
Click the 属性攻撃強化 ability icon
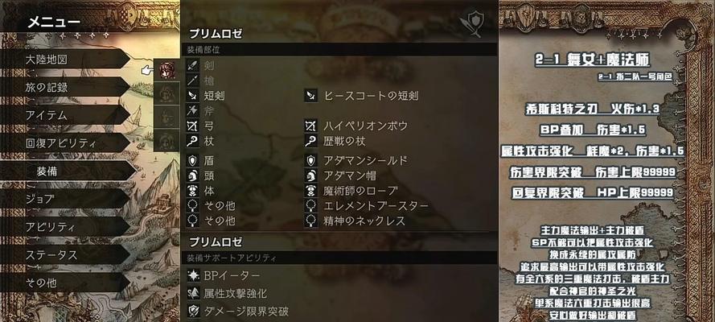[x=193, y=293]
